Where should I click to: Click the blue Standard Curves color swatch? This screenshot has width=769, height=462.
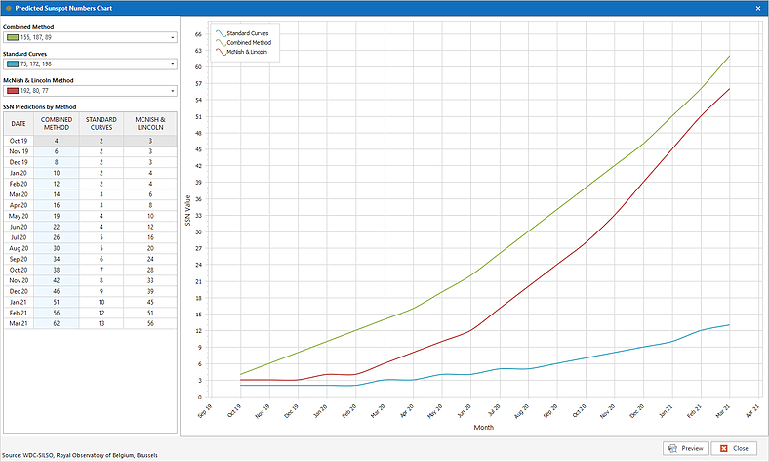[x=13, y=63]
